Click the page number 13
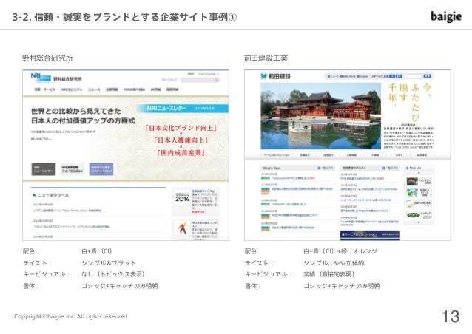This screenshot has width=472, height=334. tap(451, 316)
